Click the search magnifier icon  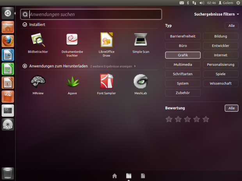[25, 14]
